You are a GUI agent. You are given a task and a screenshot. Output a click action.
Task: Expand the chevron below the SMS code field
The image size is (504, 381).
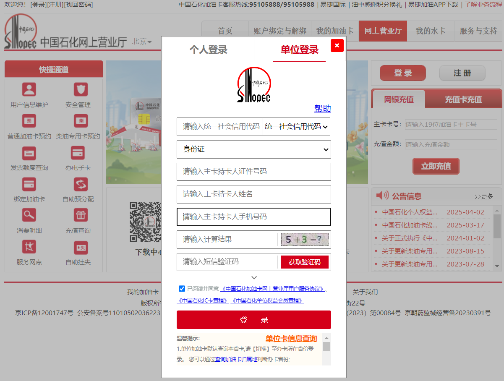[x=254, y=278]
